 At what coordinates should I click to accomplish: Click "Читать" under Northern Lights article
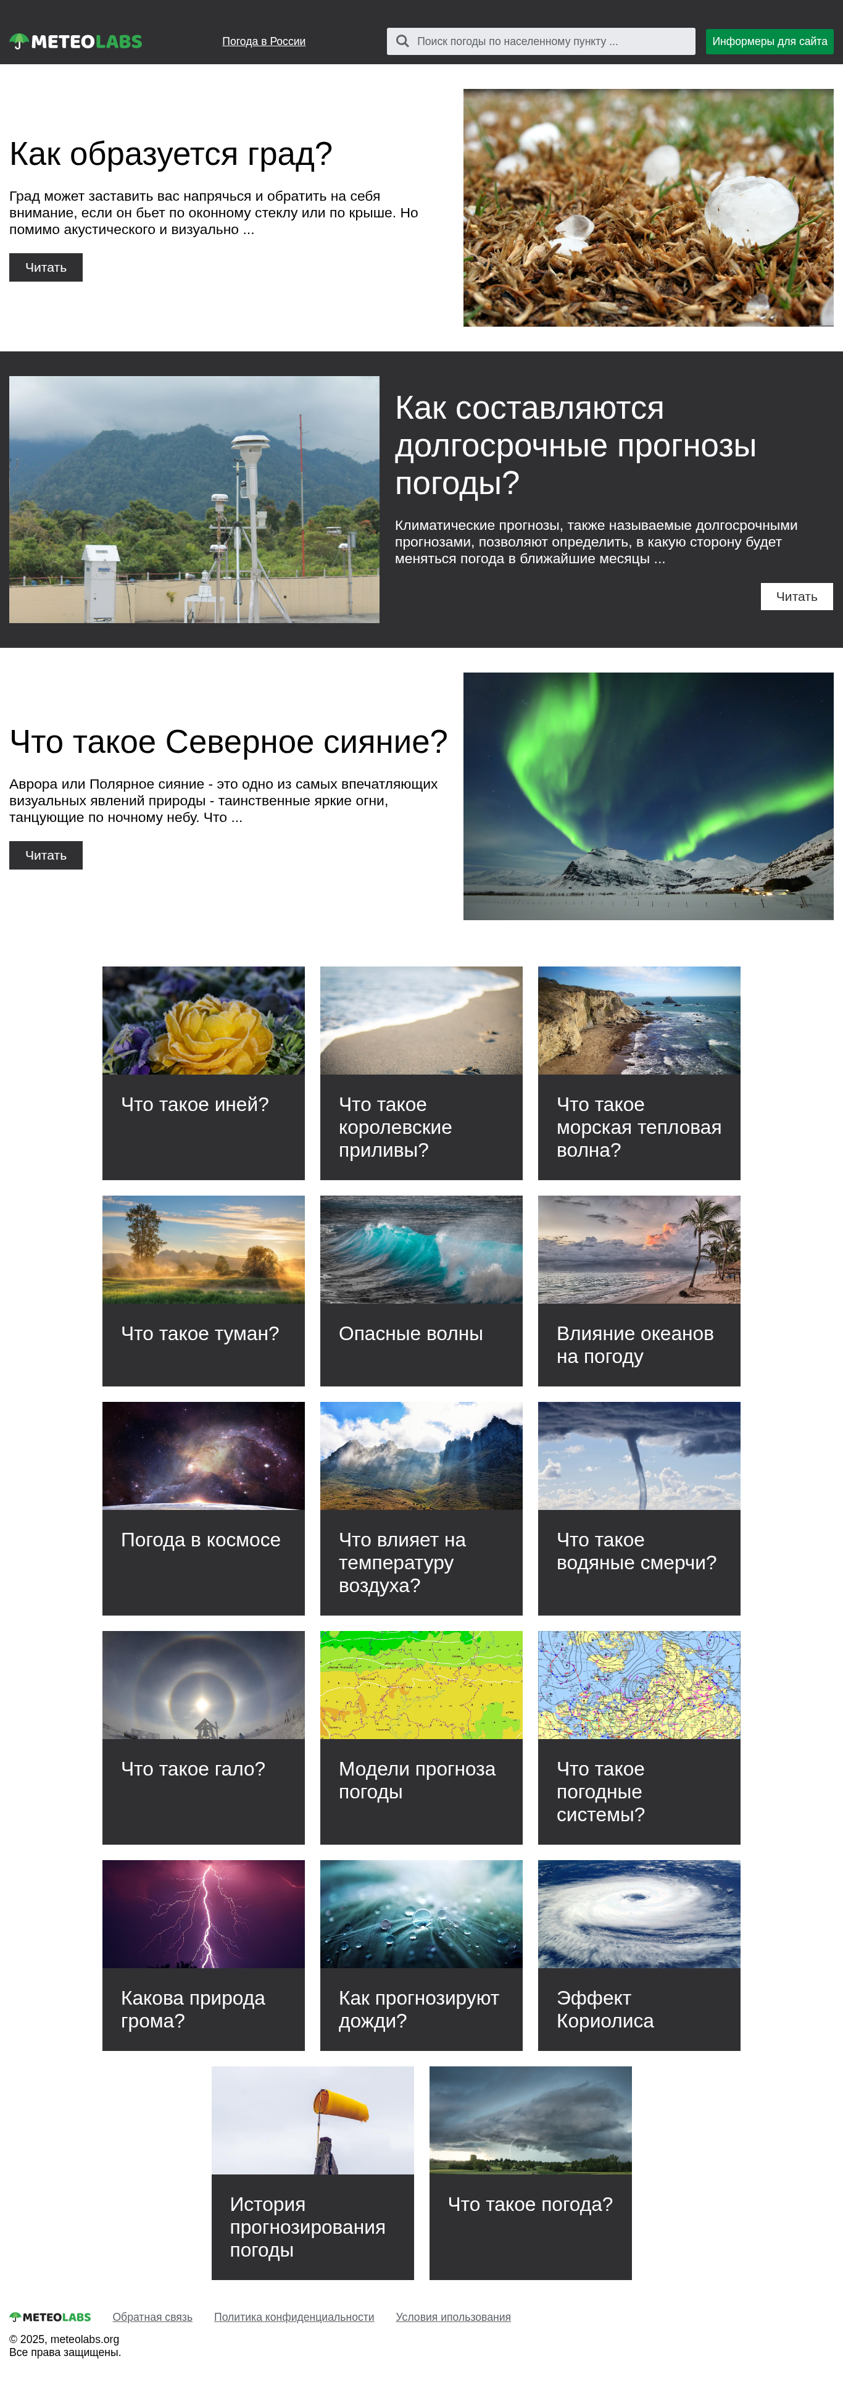[x=46, y=855]
